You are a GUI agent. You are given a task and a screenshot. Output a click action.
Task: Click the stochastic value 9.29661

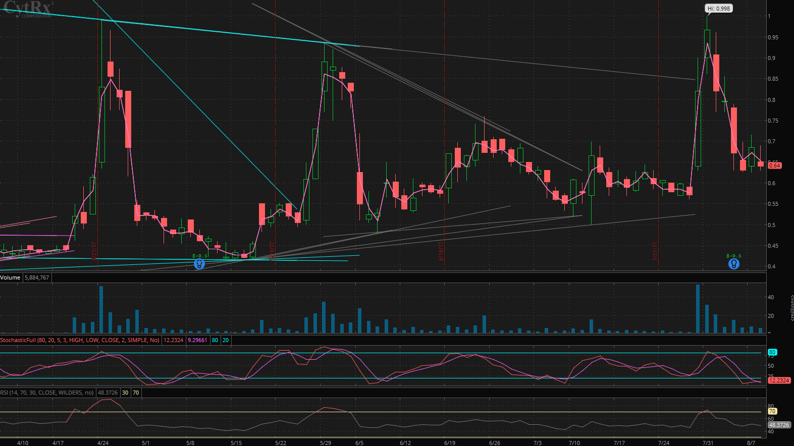197,340
